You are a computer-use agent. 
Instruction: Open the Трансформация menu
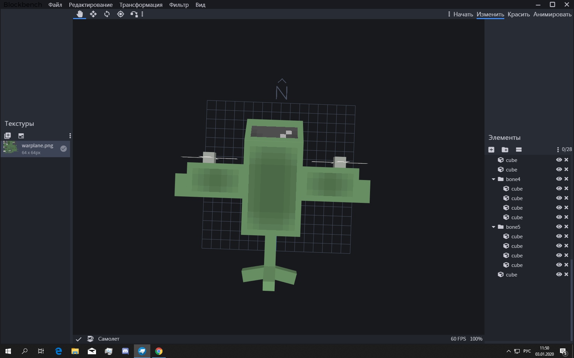point(141,5)
